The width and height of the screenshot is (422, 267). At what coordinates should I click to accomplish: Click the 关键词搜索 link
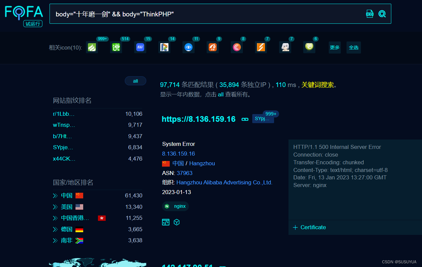[x=318, y=85]
